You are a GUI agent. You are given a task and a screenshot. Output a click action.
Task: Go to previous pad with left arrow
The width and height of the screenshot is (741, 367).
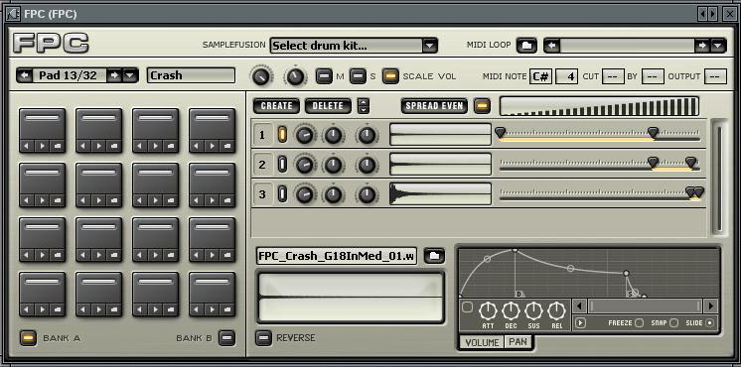(25, 75)
